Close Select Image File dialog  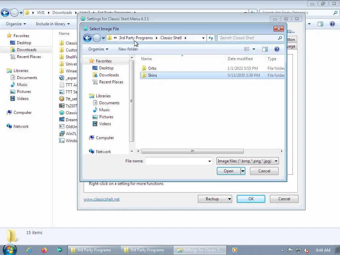(279, 29)
